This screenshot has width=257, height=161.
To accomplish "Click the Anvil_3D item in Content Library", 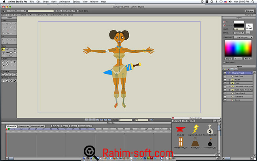I will coord(180,129).
